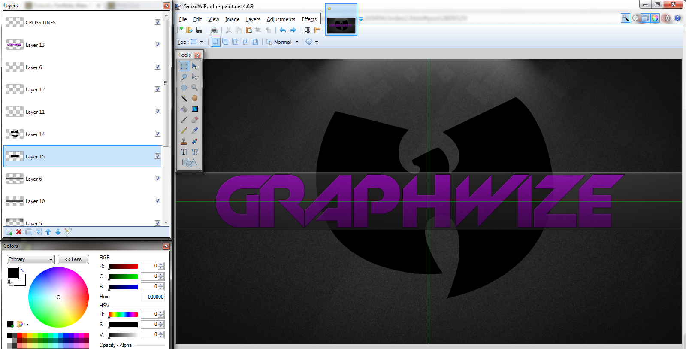Redo the action with the blue arrow
This screenshot has width=686, height=349.
tap(293, 30)
